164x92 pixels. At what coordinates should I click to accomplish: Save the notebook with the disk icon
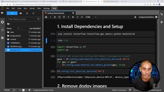point(46,17)
